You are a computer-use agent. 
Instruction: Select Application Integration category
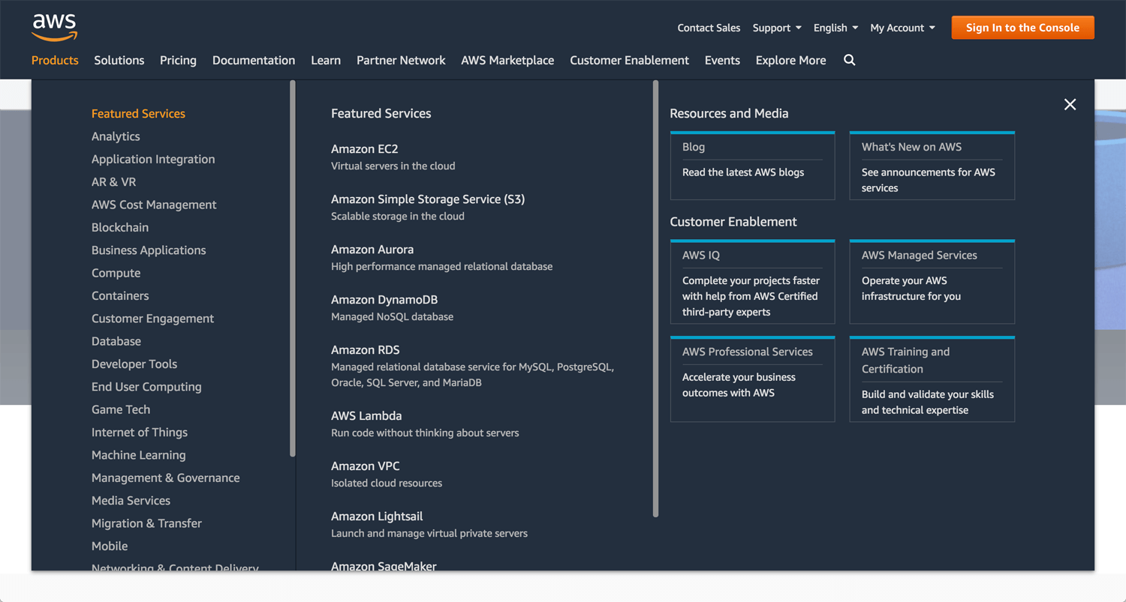click(x=153, y=159)
